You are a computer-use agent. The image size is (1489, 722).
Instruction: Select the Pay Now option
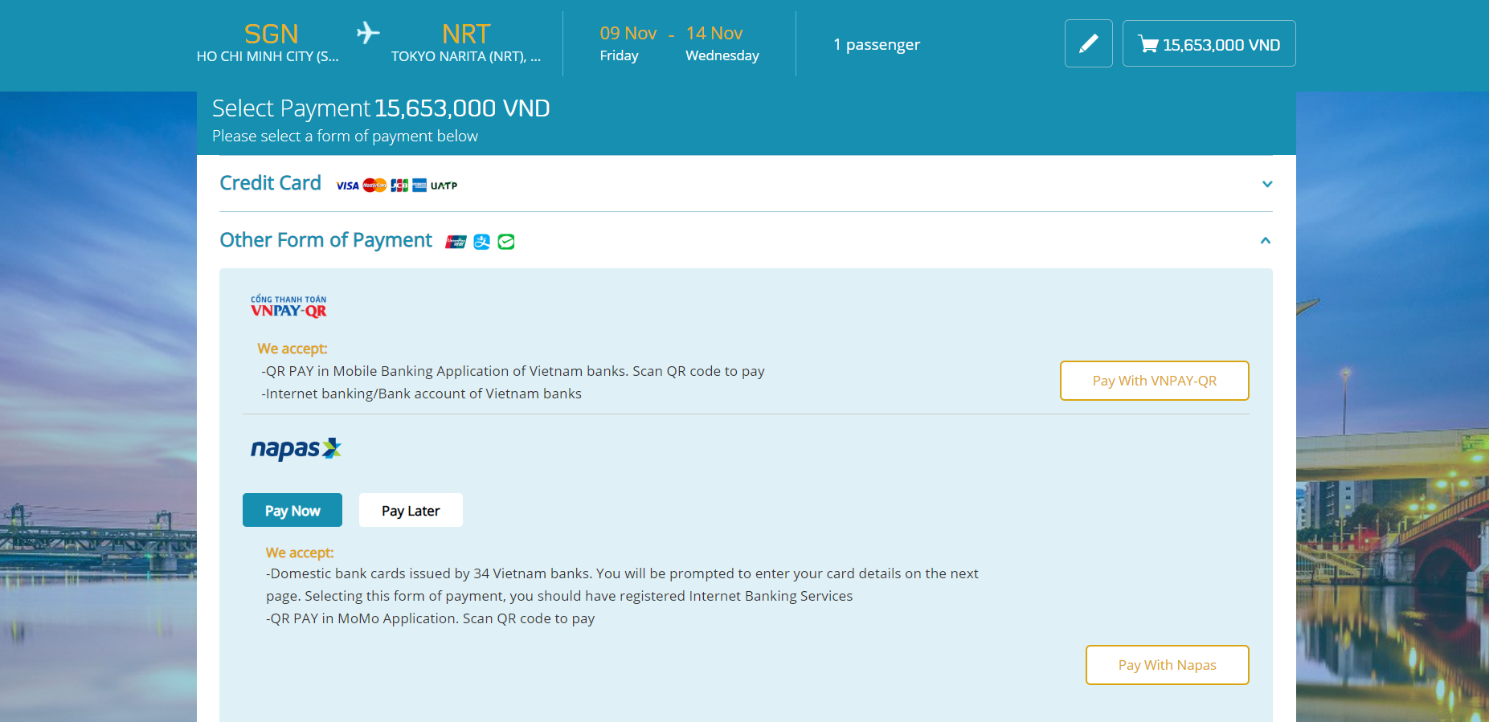[292, 510]
